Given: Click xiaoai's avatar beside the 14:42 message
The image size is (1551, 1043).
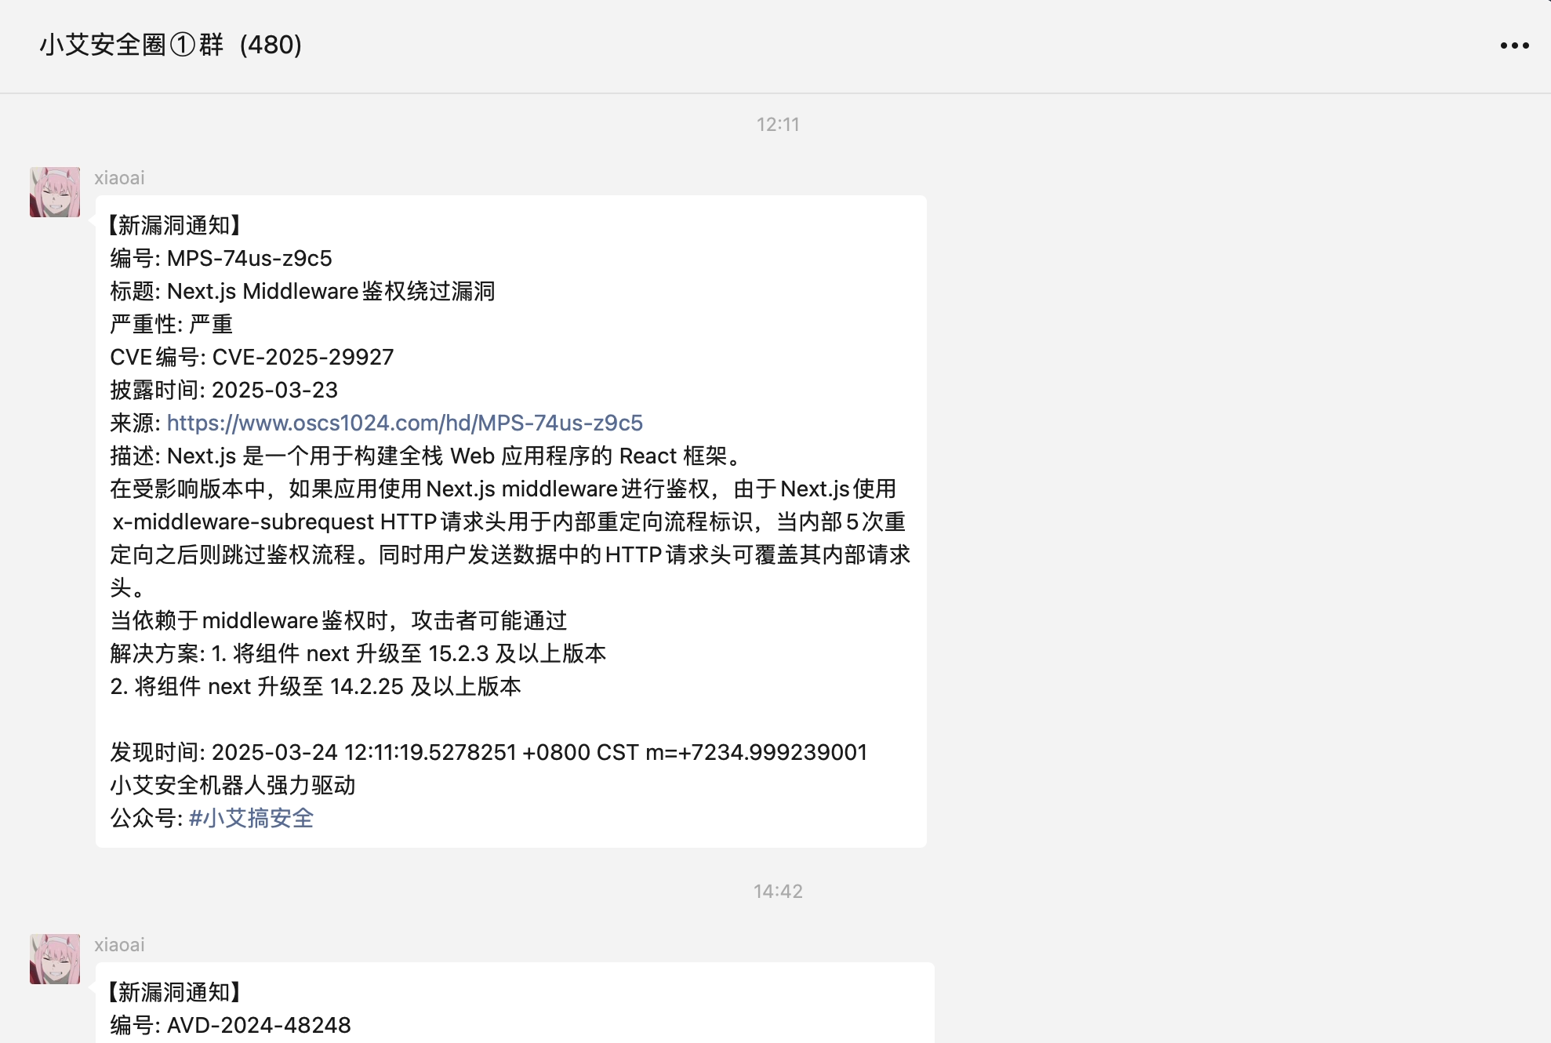Looking at the screenshot, I should 55,958.
